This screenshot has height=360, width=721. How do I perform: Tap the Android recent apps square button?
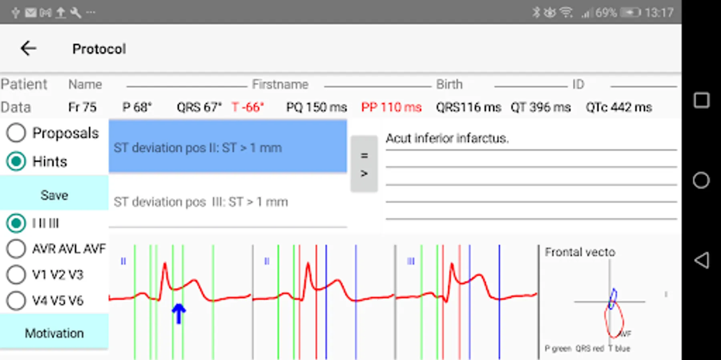(x=701, y=100)
